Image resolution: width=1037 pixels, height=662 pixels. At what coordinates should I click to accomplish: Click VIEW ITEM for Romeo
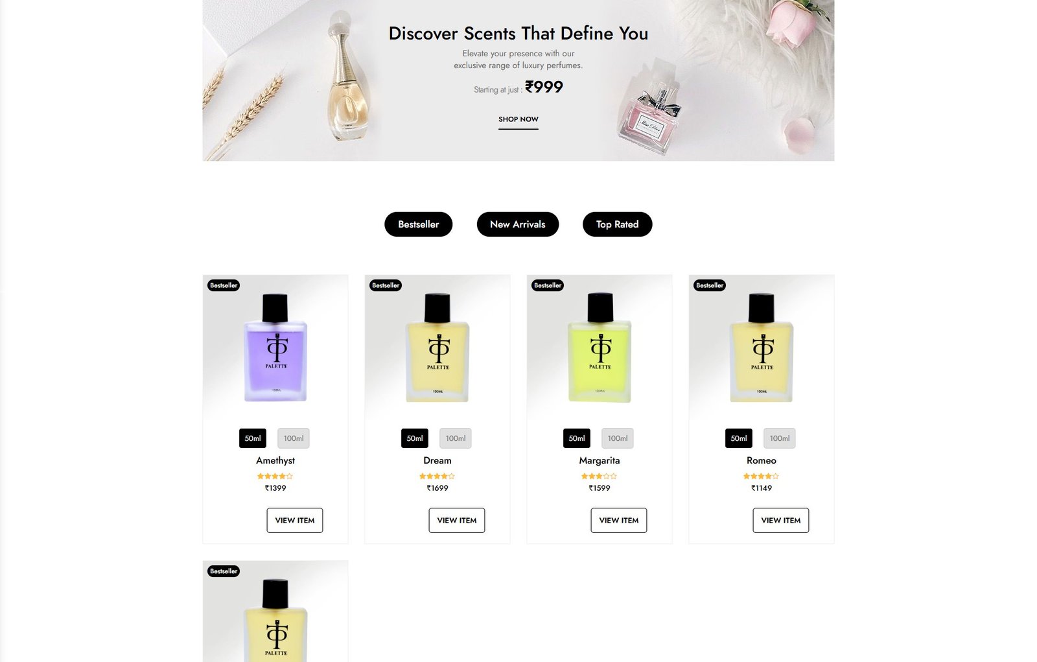[x=781, y=520]
